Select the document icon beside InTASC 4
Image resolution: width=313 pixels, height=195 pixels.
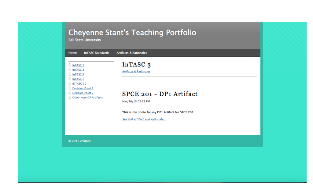[x=70, y=74]
